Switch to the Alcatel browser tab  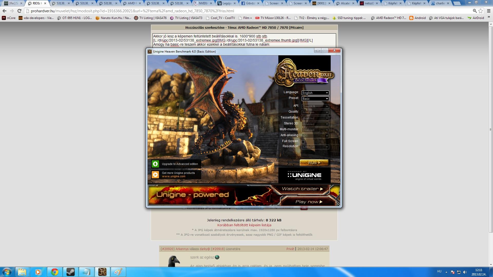point(345,3)
